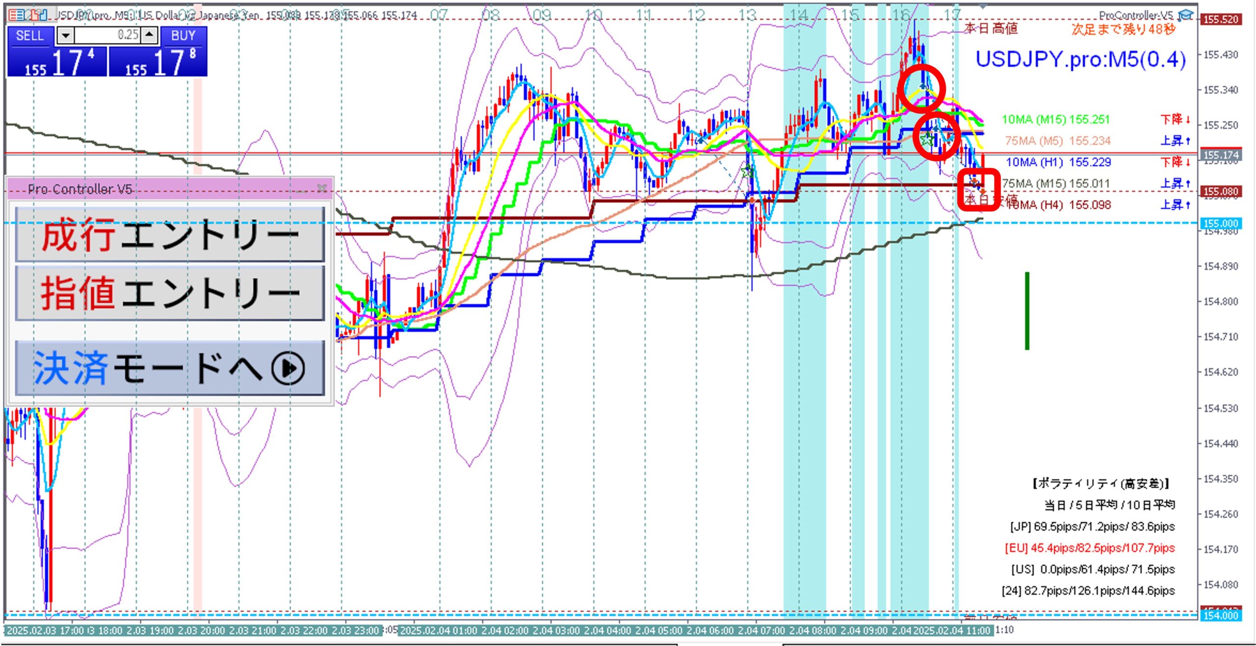
Task: Toggle the red-blue one-click trading panel icon
Action: click(16, 15)
